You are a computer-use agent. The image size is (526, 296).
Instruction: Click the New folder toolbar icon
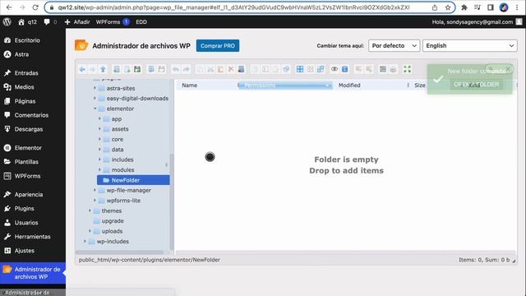coord(117,69)
